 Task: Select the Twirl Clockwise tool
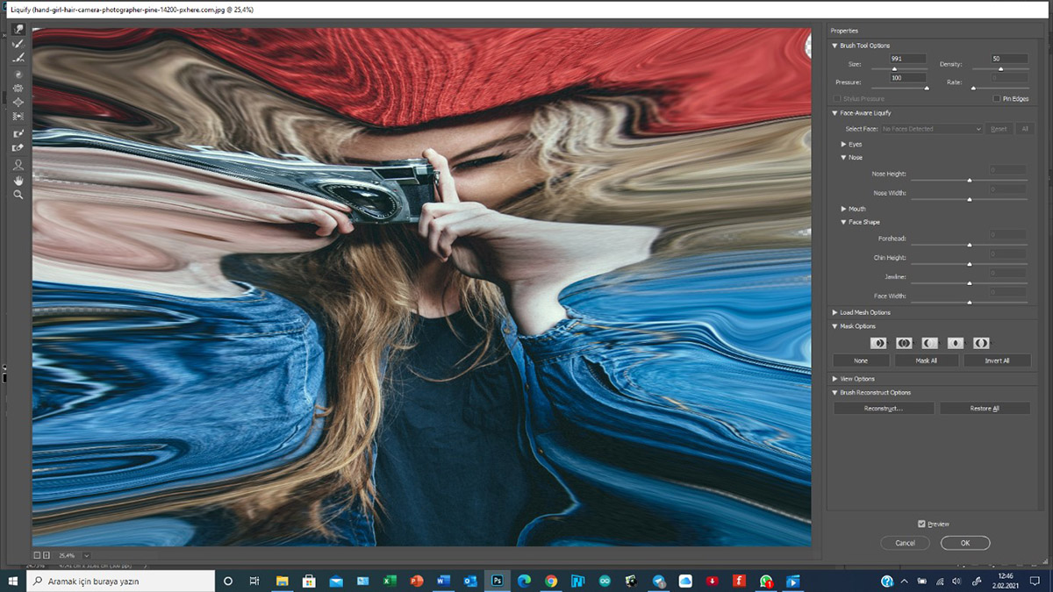pyautogui.click(x=18, y=75)
